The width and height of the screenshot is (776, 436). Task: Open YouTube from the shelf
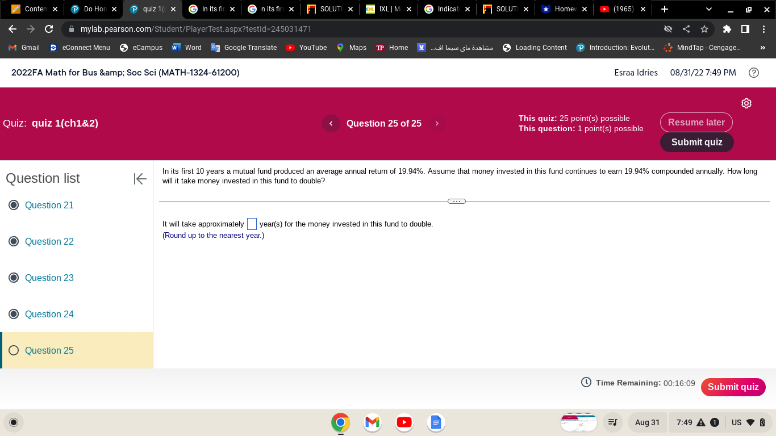(404, 422)
